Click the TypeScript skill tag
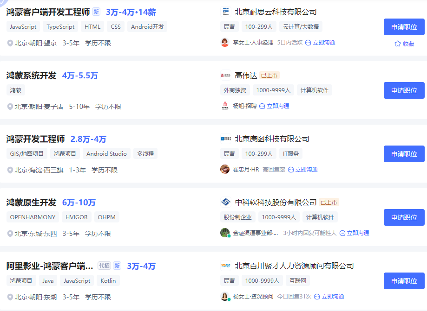This screenshot has height=311, width=427. pyautogui.click(x=60, y=26)
